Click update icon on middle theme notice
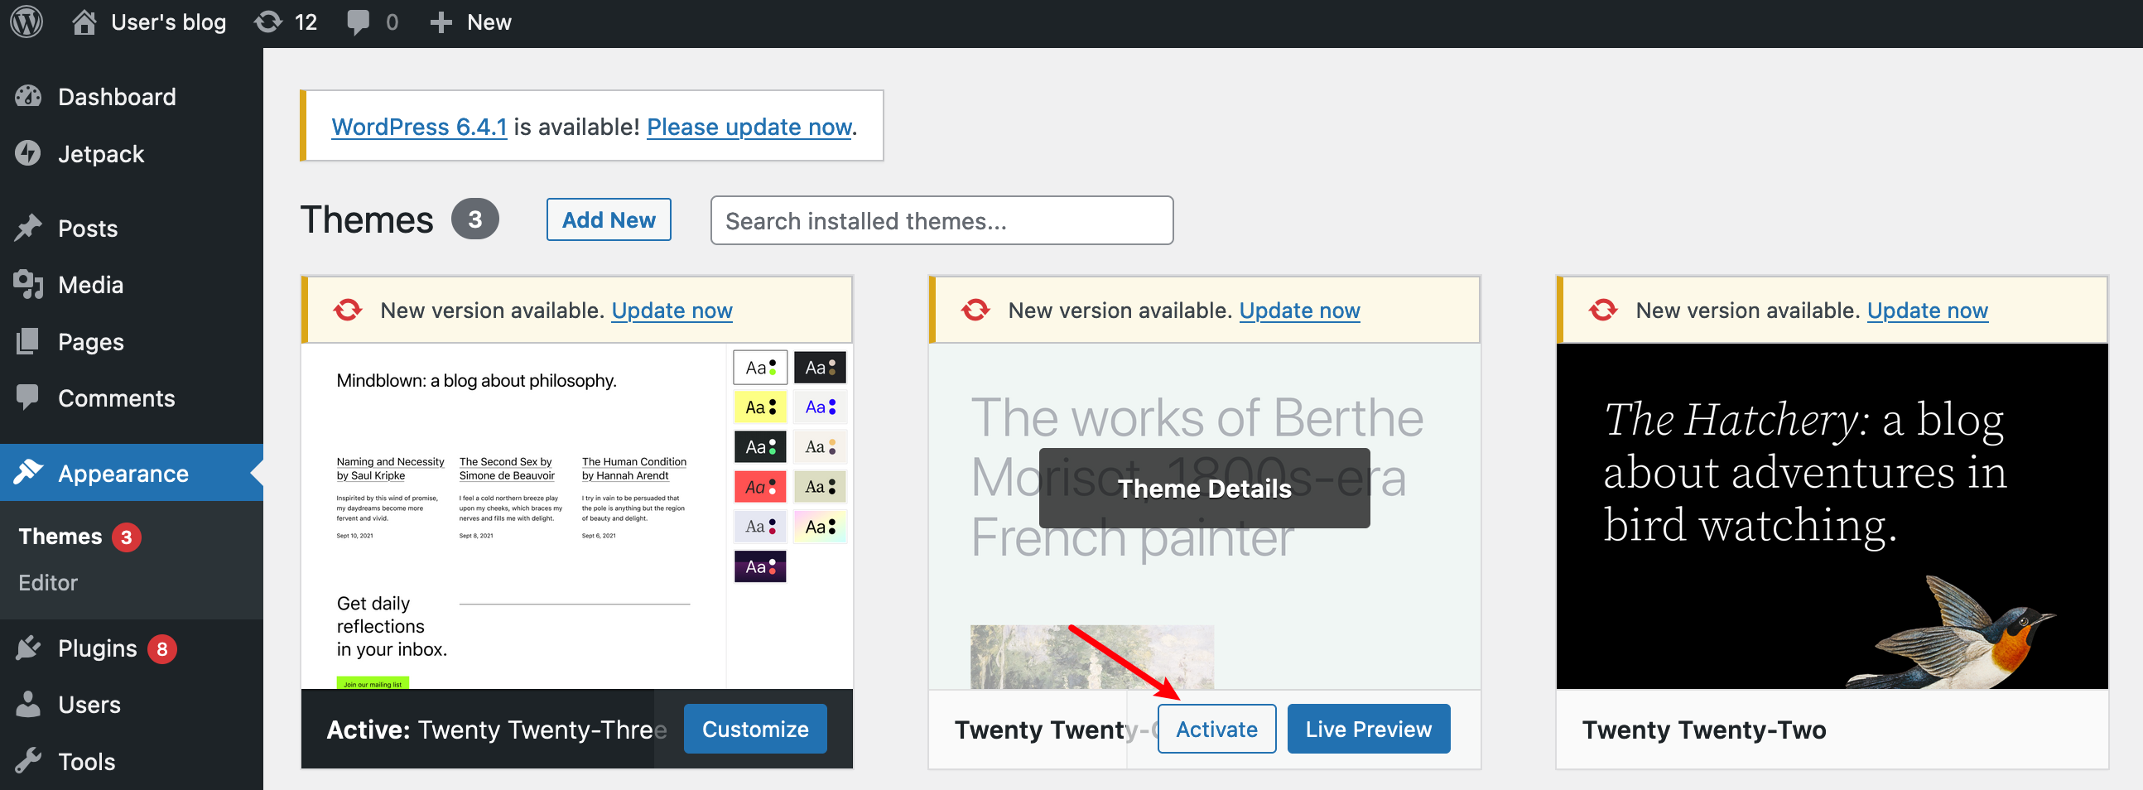 pyautogui.click(x=975, y=311)
